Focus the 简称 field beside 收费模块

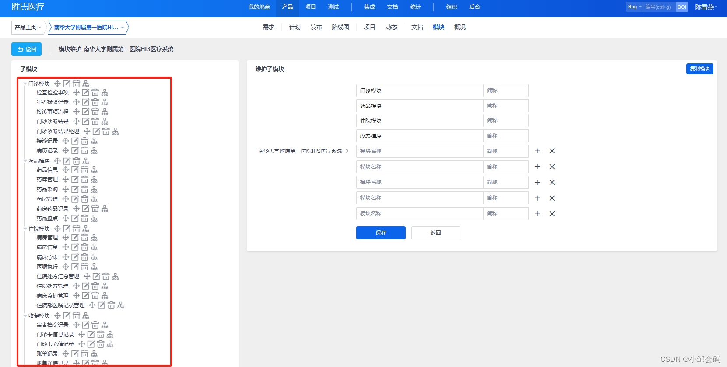click(506, 136)
